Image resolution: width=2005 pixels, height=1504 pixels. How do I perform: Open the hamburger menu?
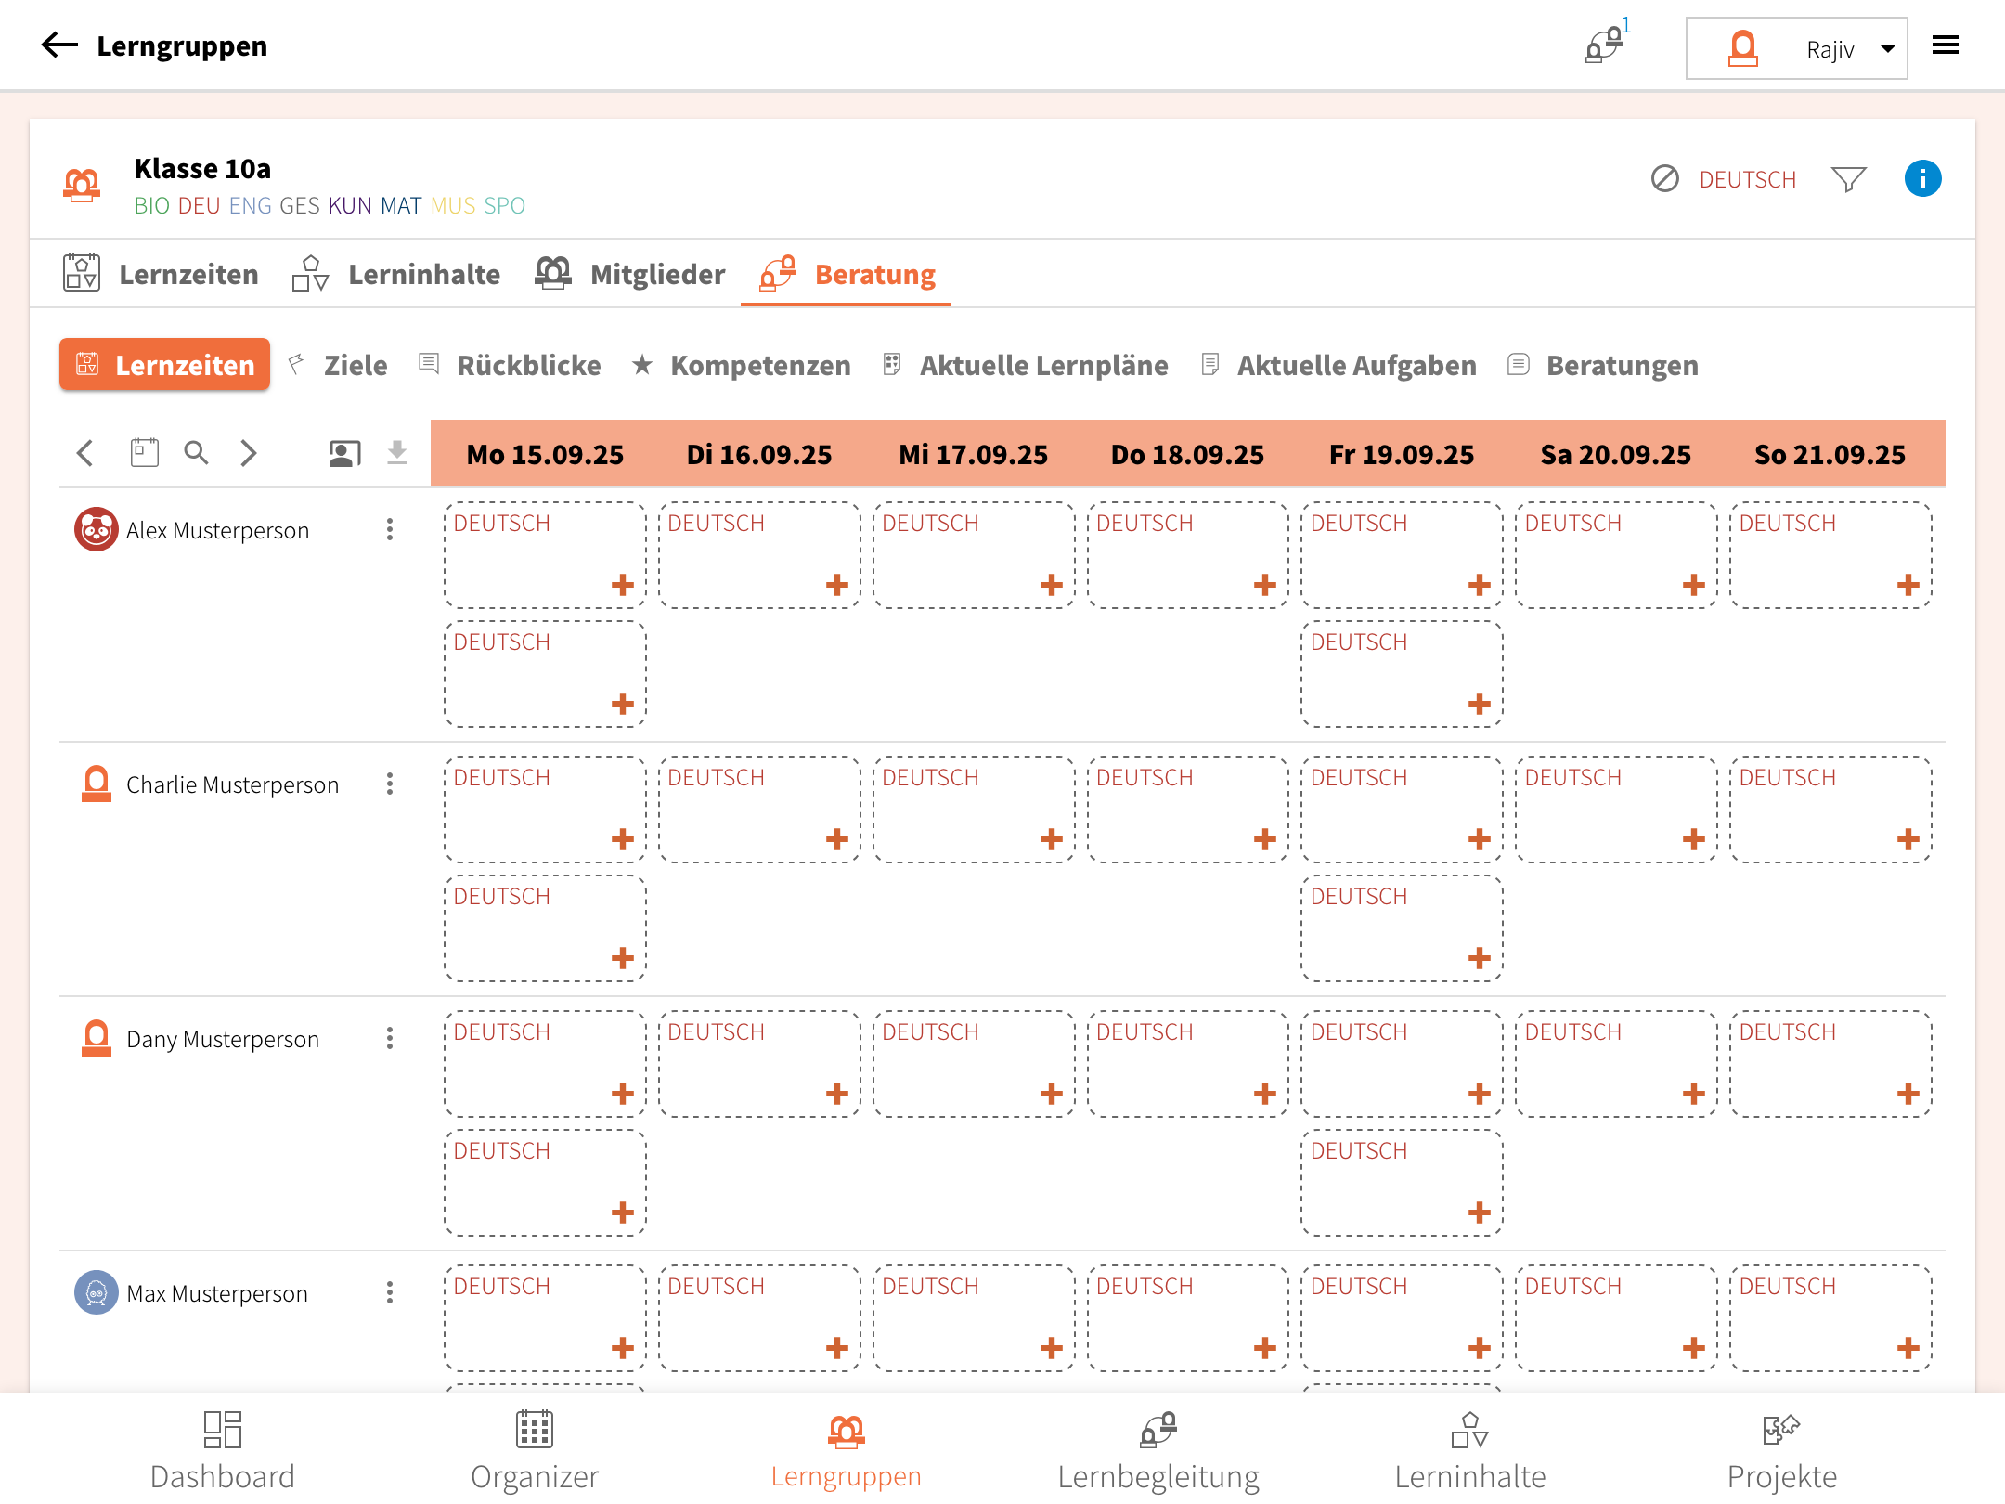pyautogui.click(x=1946, y=45)
